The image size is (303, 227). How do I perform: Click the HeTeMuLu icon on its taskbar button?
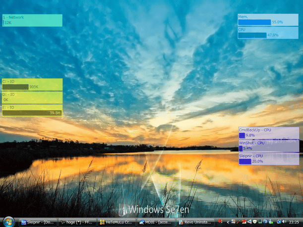(102, 222)
